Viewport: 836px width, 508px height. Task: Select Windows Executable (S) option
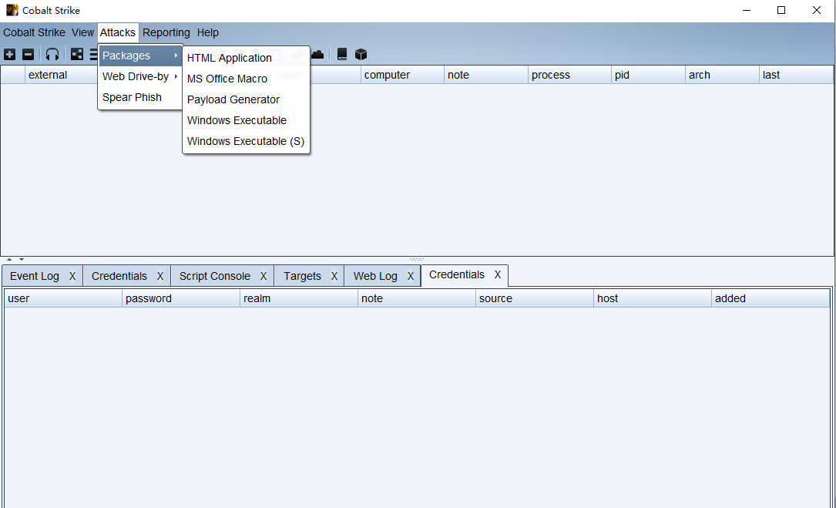(x=246, y=141)
